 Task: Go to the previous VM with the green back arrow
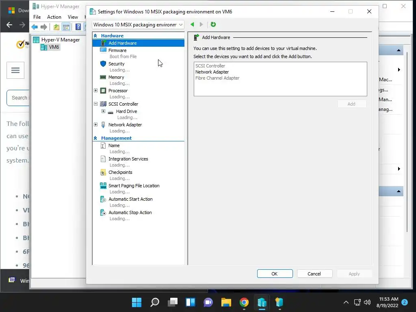(x=192, y=24)
